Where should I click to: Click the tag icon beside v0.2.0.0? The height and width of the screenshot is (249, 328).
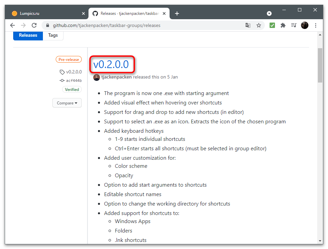coord(62,72)
